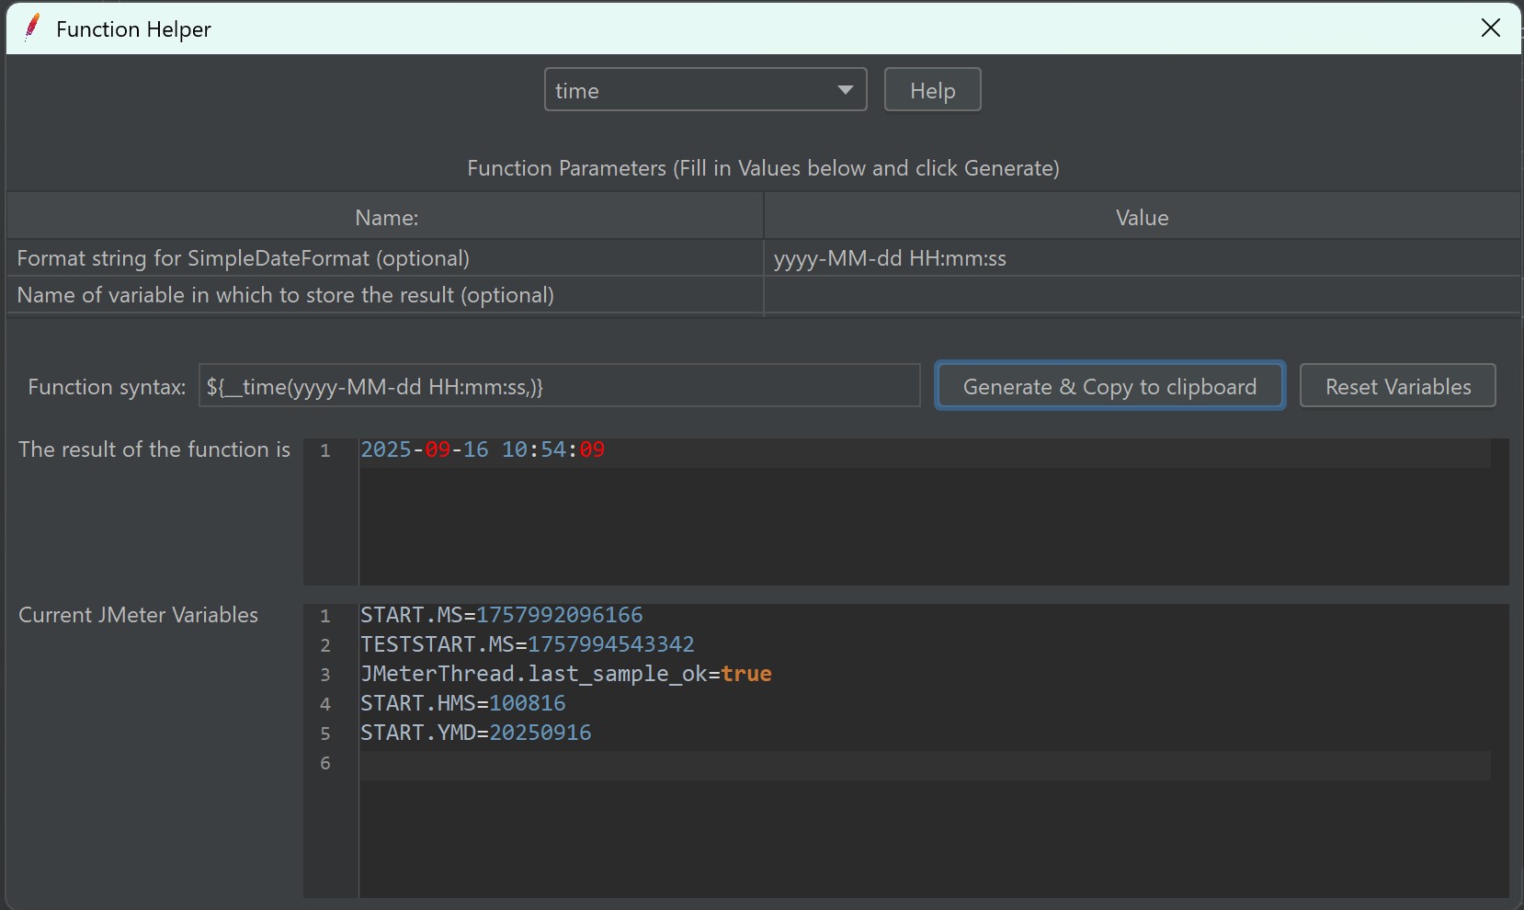
Task: Focus the Function syntax text field
Action: [559, 386]
